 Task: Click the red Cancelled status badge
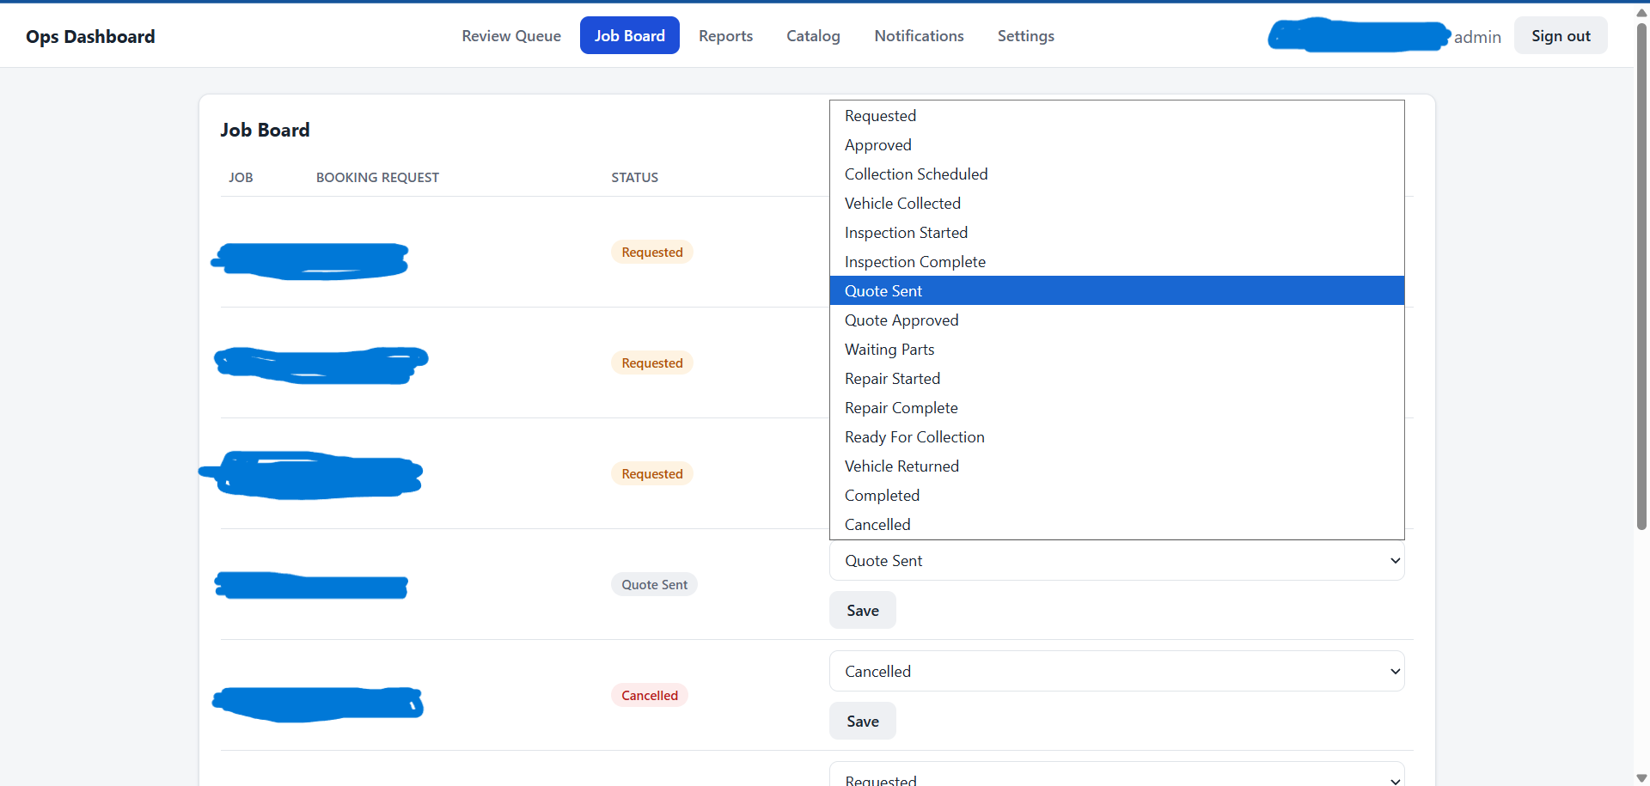pos(650,696)
